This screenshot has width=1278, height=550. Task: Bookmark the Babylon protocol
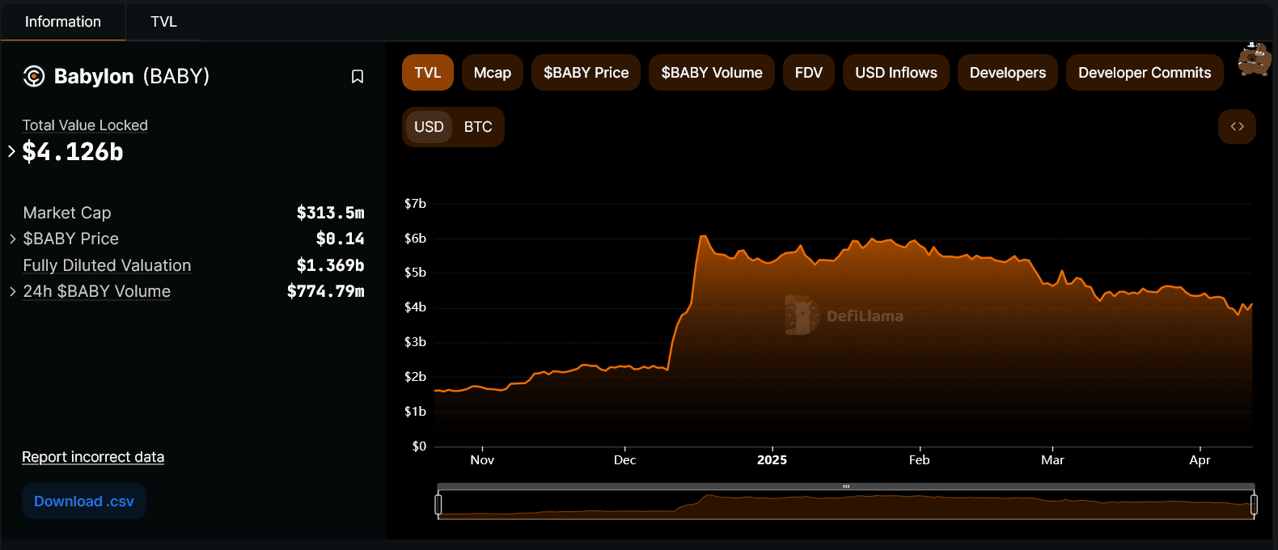coord(358,77)
